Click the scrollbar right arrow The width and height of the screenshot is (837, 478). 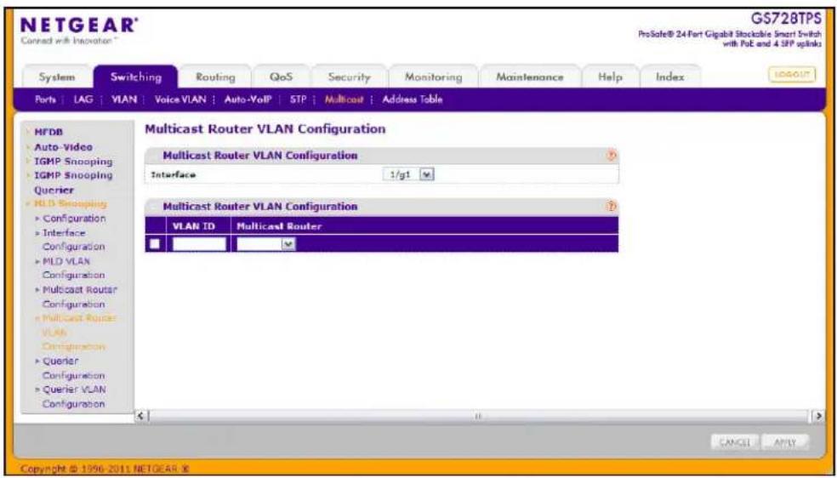click(x=819, y=416)
